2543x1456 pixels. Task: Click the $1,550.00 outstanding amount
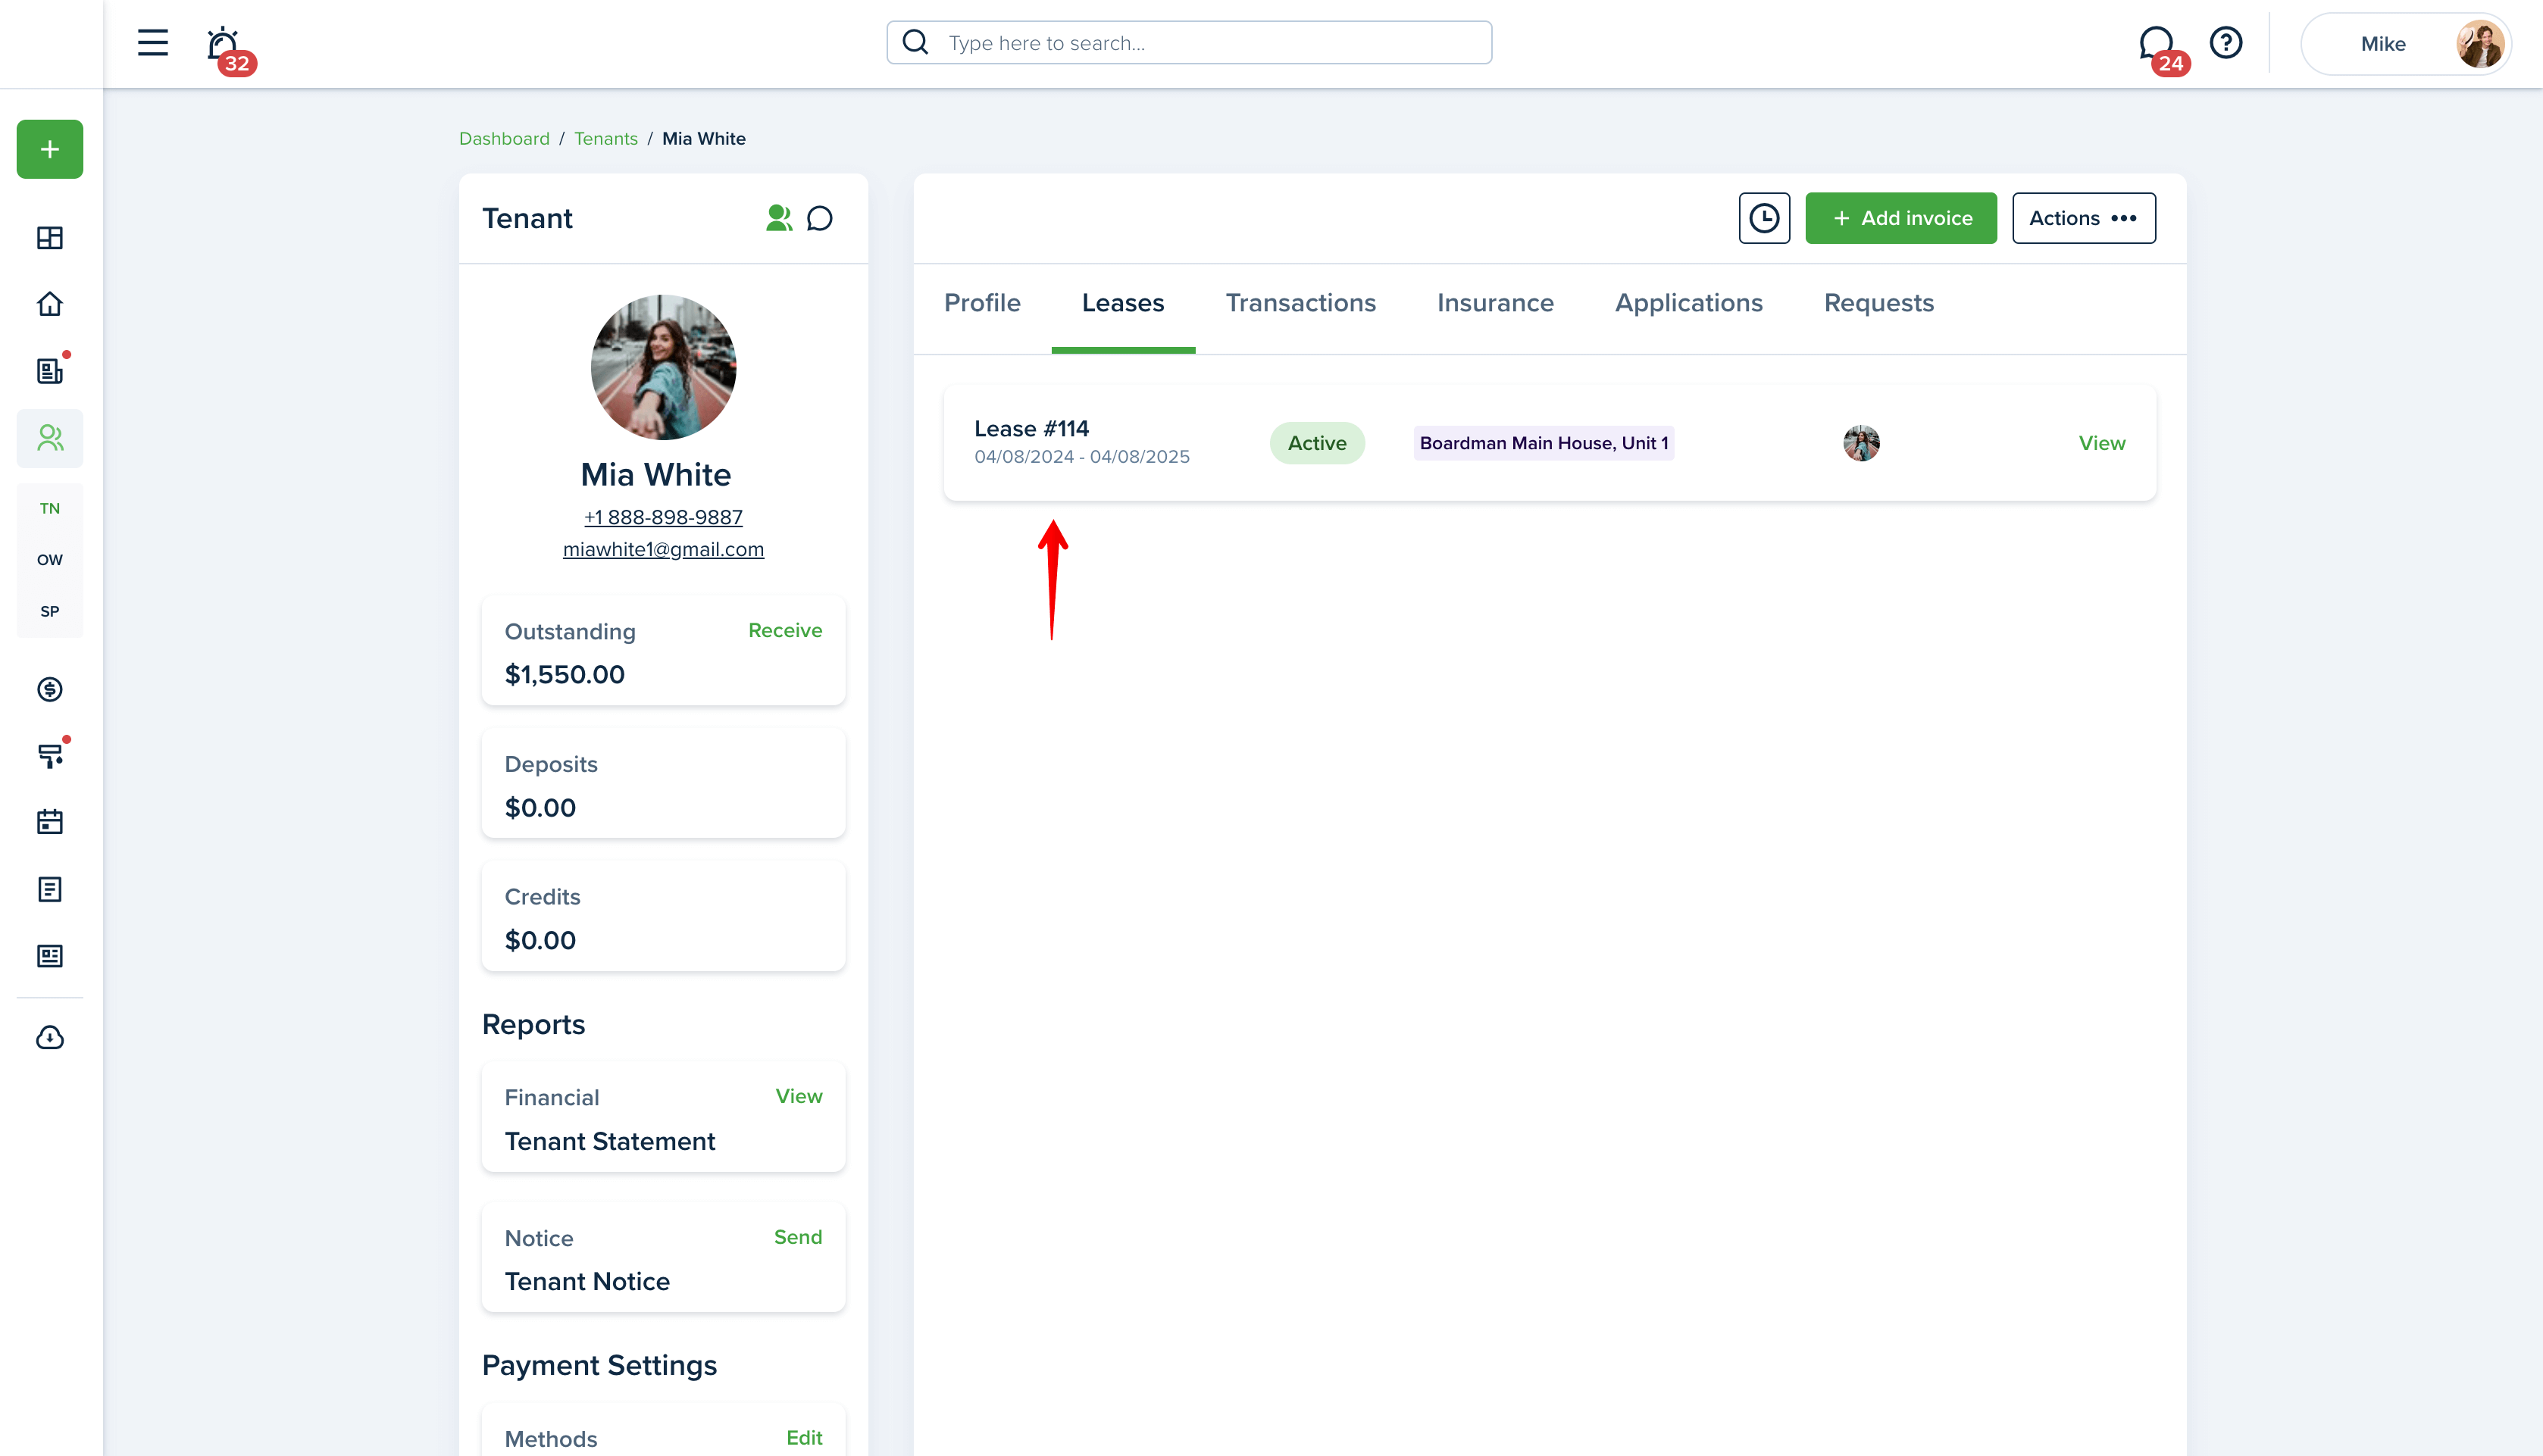(x=564, y=675)
